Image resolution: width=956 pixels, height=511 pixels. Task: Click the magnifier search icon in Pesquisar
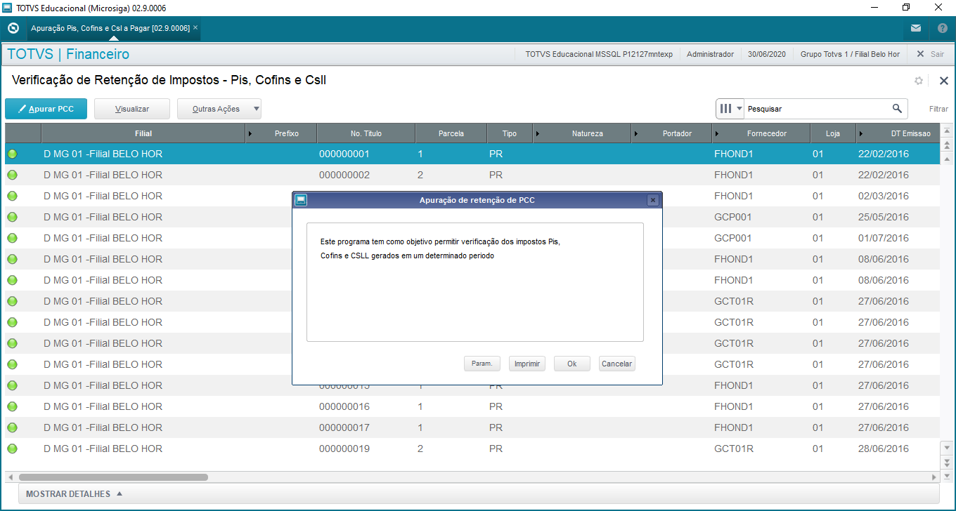coord(897,109)
